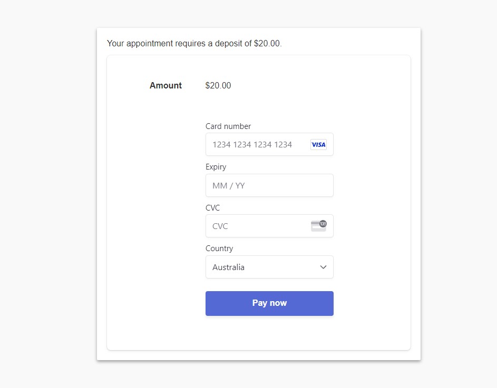Click the $20.00 value beside Amount

tap(218, 86)
